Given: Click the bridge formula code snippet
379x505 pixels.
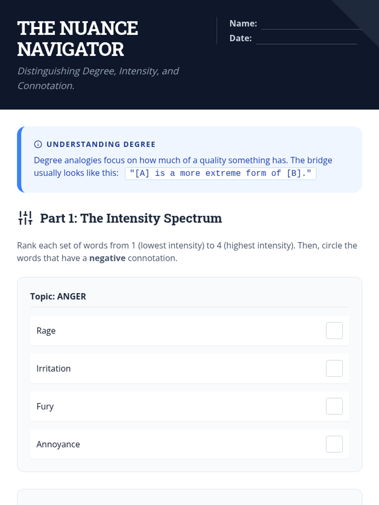Looking at the screenshot, I should (x=220, y=174).
